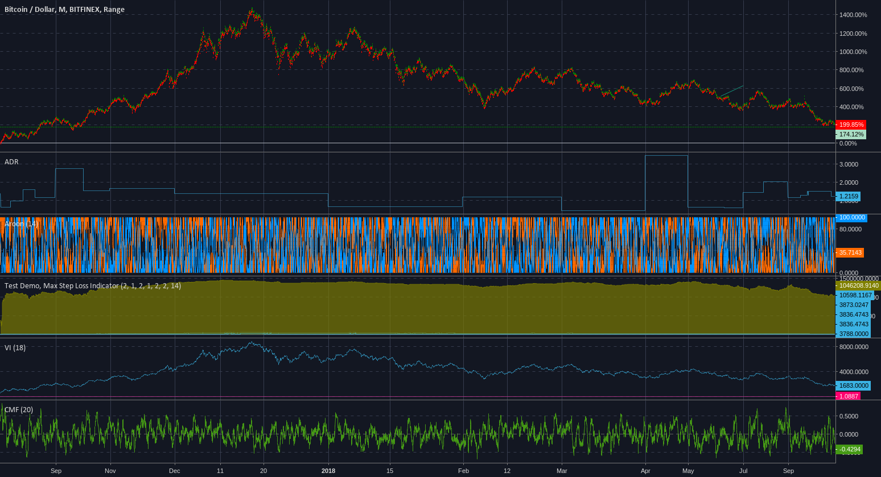The width and height of the screenshot is (881, 477).
Task: Click the Feb label on the time axis
Action: [463, 471]
